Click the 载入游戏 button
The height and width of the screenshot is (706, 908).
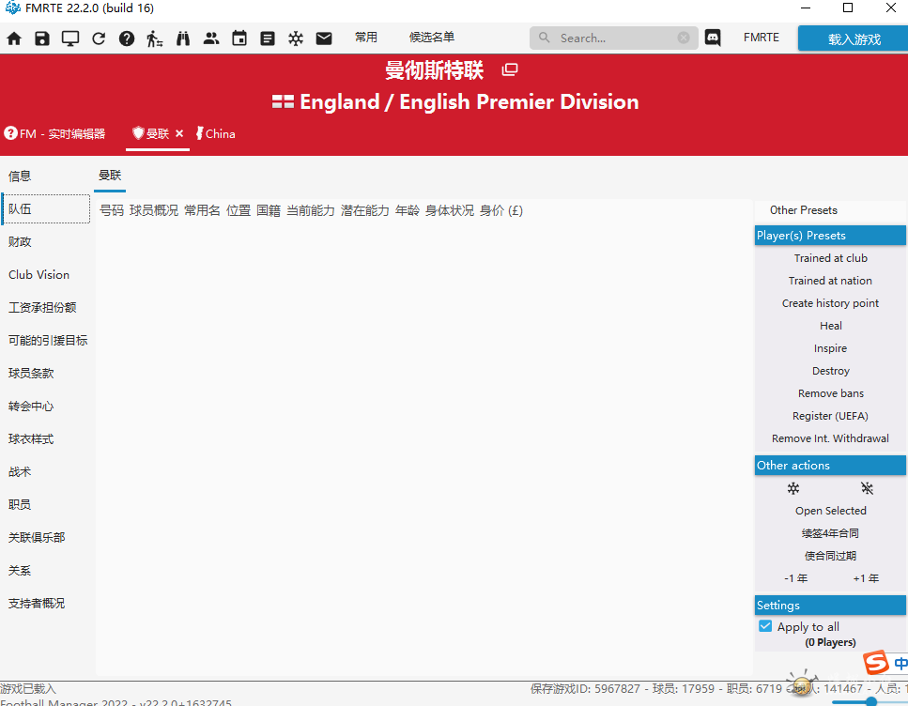[x=854, y=38]
